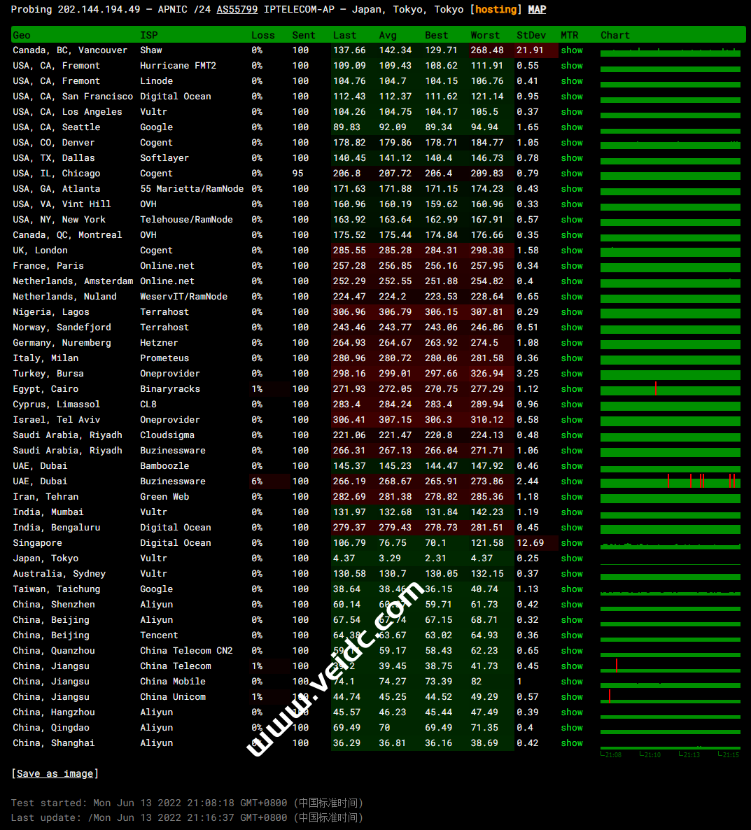
Task: Show MTR for Egypt, Cairo Binaryracks
Action: 572,389
